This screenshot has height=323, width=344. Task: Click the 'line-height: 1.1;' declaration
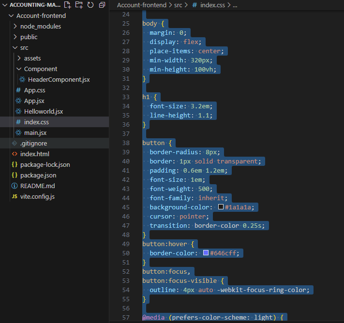click(181, 116)
